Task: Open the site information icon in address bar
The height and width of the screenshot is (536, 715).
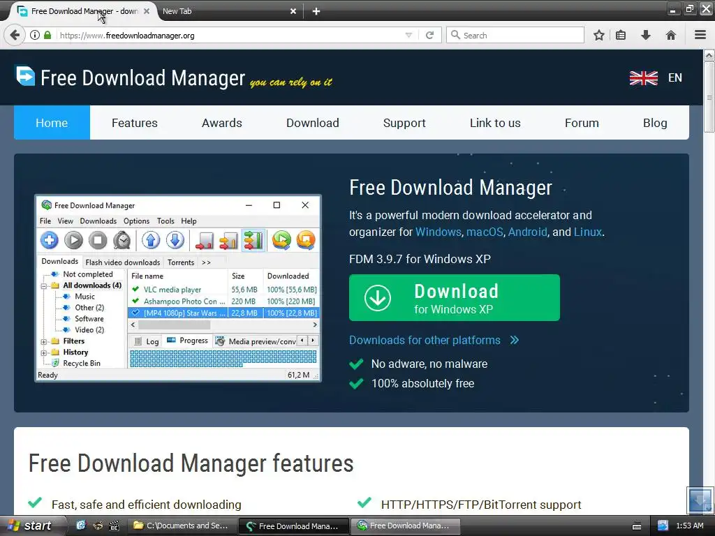Action: 35,35
